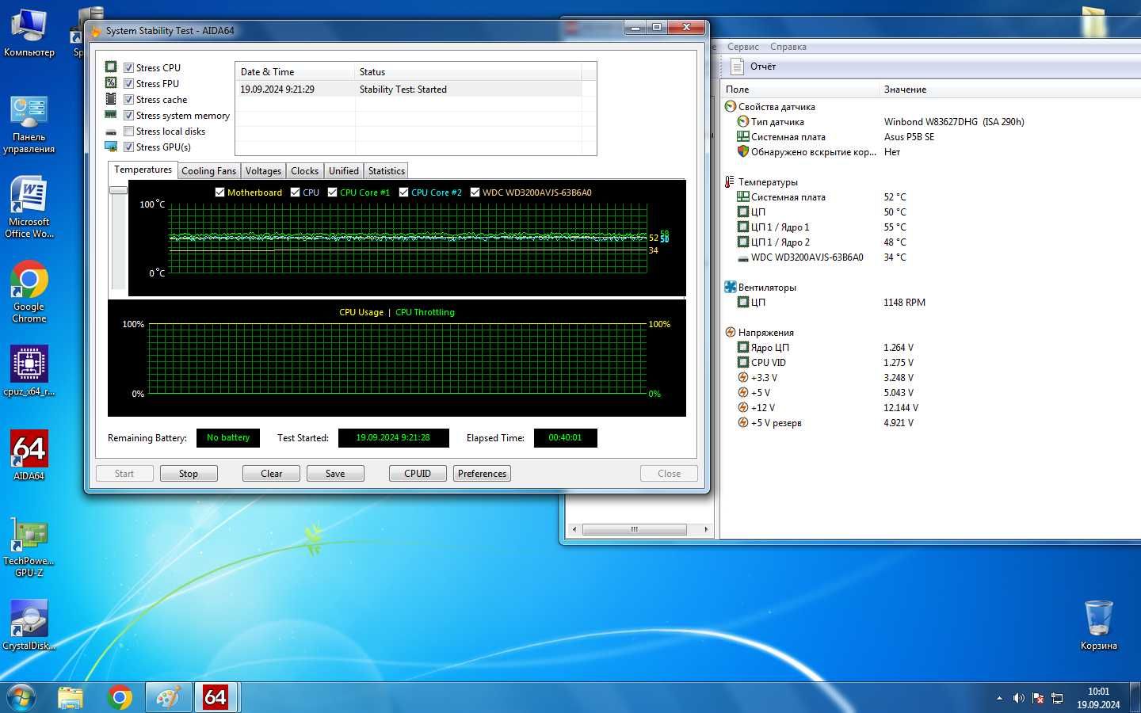The image size is (1141, 713).
Task: Open the Справка menu
Action: pos(788,47)
